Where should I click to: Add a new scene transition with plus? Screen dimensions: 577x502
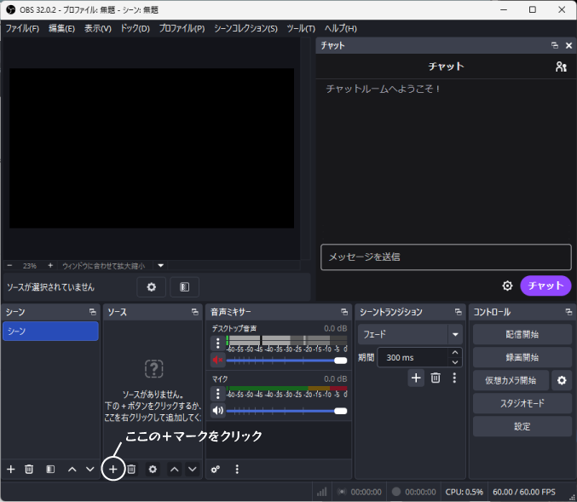pos(416,378)
